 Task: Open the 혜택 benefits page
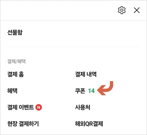click(12, 91)
